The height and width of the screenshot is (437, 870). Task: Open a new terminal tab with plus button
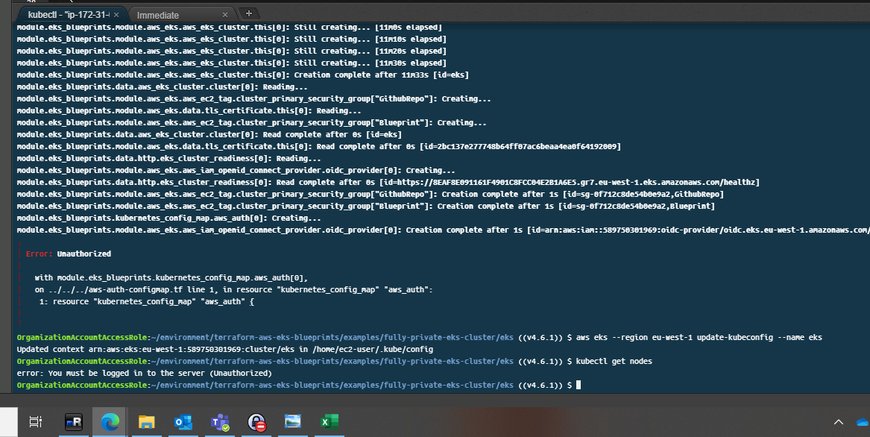tap(248, 13)
